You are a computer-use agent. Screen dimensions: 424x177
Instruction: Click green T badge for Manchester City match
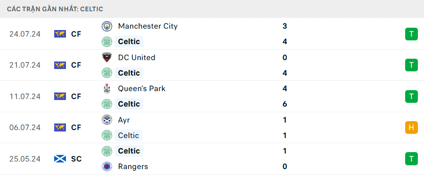pos(411,34)
